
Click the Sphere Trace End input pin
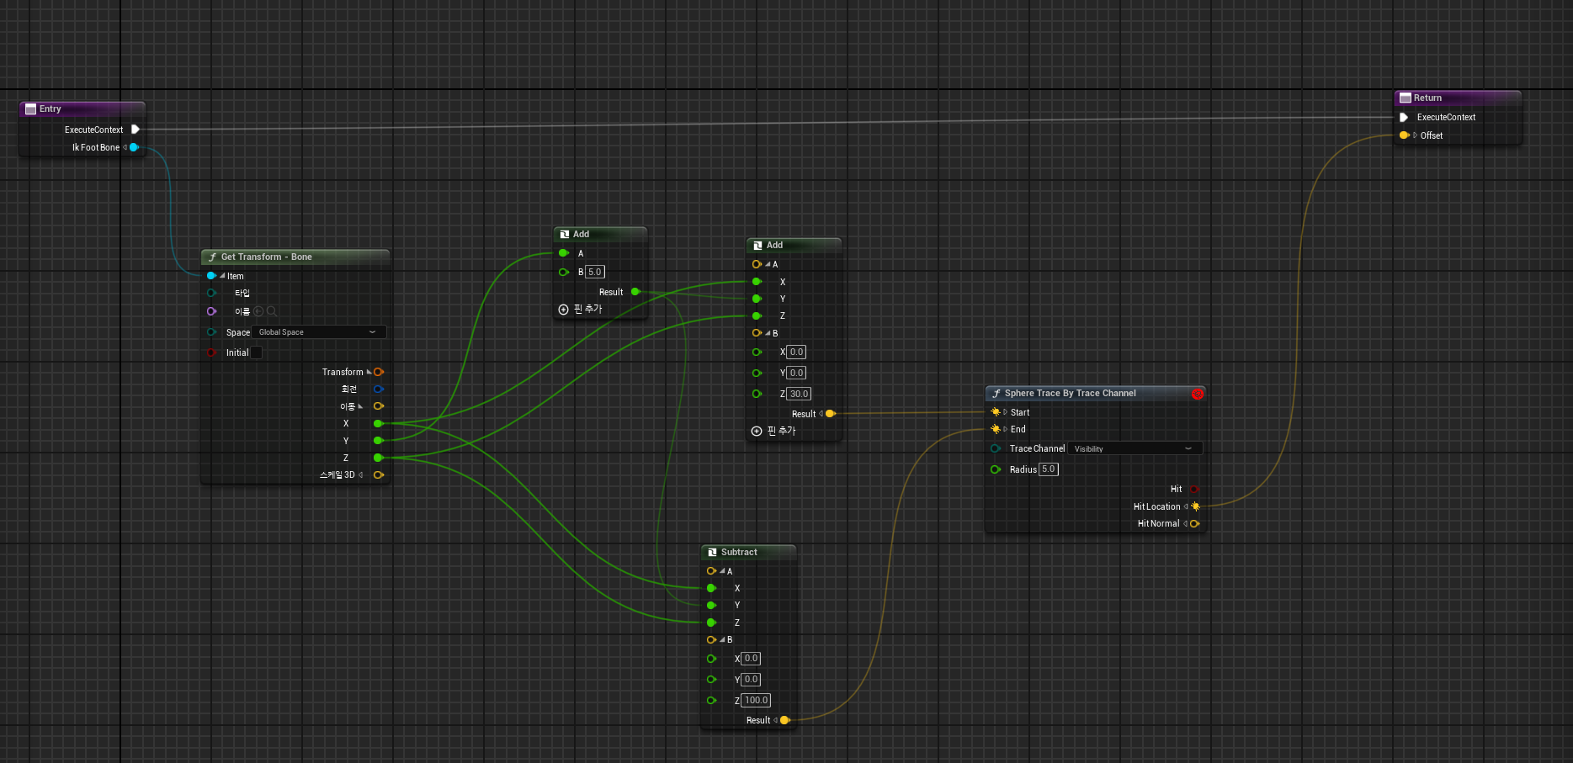[996, 429]
